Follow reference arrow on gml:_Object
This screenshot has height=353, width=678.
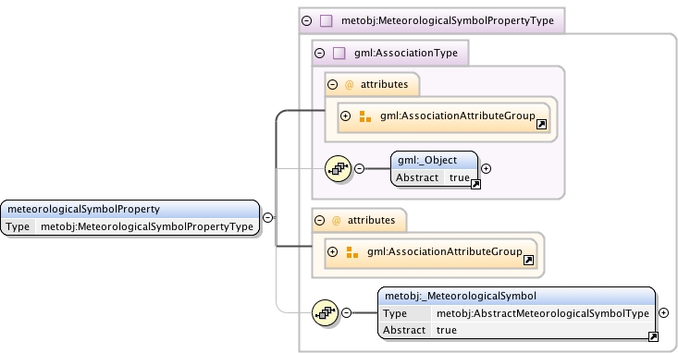[475, 185]
